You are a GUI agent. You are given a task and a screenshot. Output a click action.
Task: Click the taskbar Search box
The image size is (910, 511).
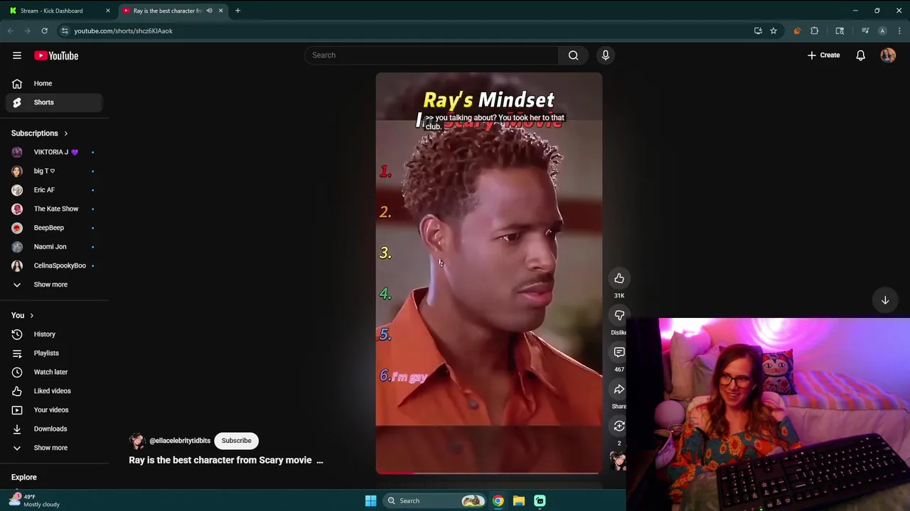434,501
